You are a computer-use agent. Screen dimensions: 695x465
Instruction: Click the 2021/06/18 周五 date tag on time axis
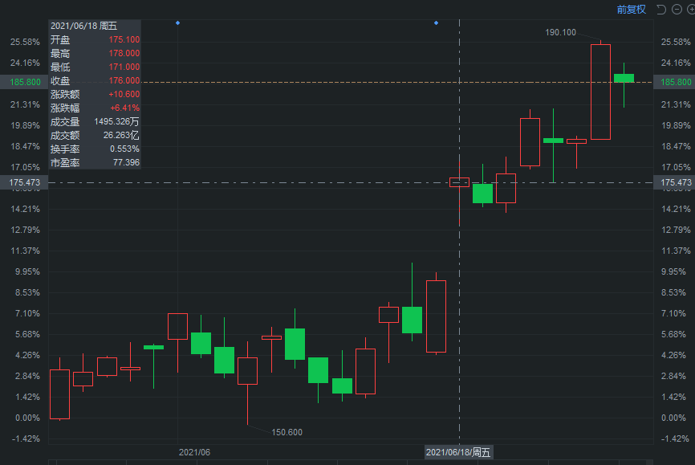(x=458, y=452)
